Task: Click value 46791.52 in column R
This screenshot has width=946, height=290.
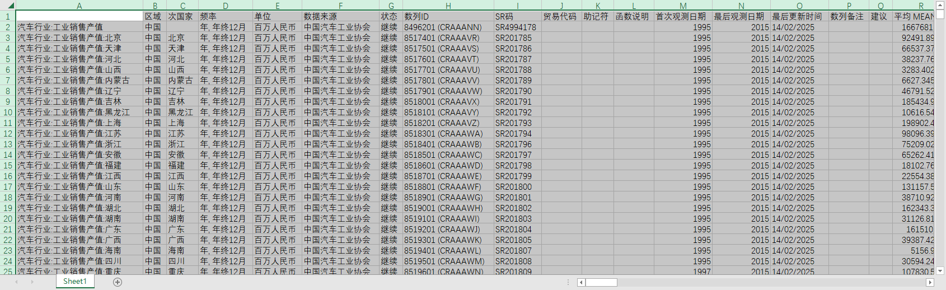Action: tap(914, 91)
